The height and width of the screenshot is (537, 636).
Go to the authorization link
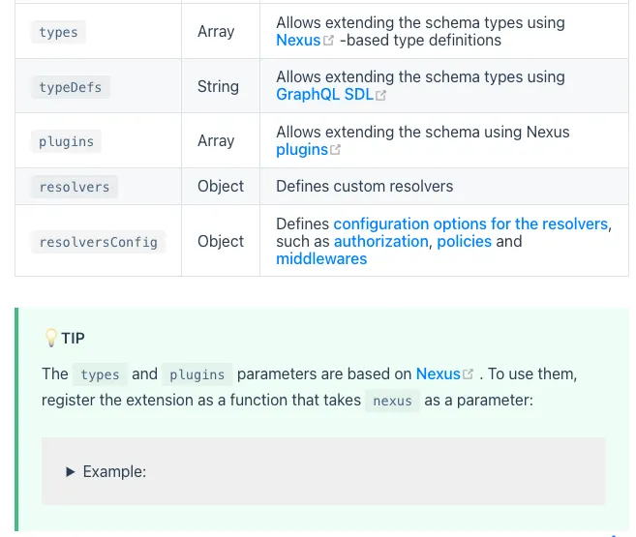click(x=380, y=241)
